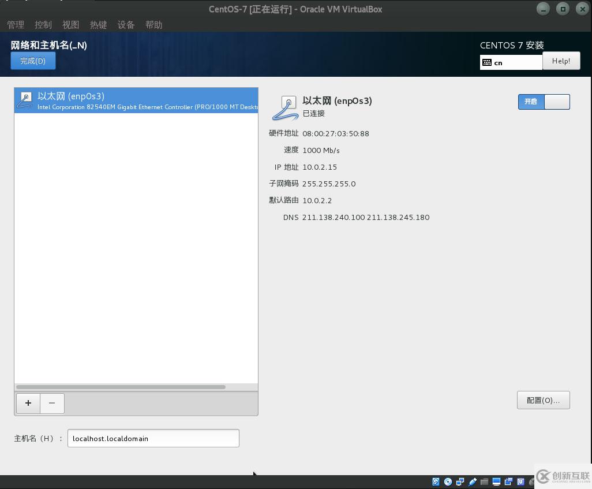
Task: Maximize the VirtualBox window
Action: click(x=563, y=9)
